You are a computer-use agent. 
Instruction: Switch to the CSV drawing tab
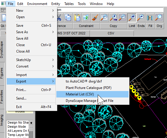tap(112, 33)
